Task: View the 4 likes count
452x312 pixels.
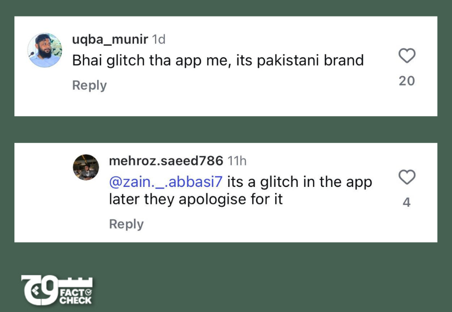Action: pyautogui.click(x=407, y=202)
